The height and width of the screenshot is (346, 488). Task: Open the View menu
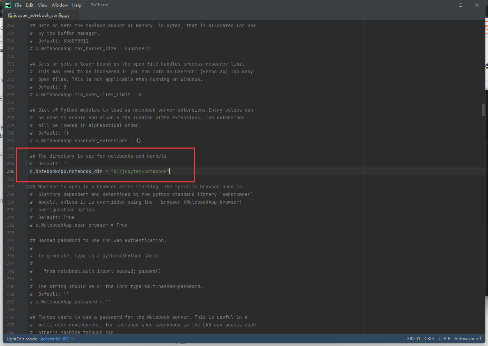click(43, 5)
